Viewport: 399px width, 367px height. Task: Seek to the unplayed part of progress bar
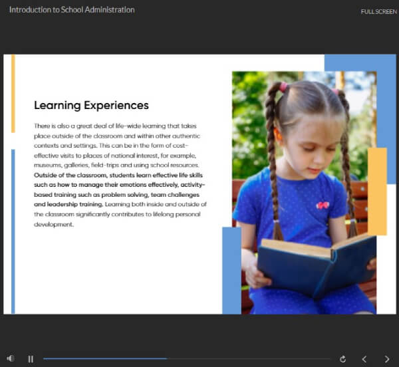(x=249, y=358)
